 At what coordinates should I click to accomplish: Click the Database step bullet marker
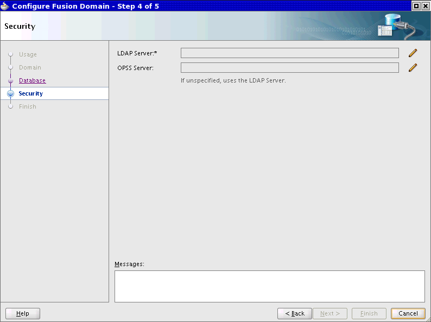coord(11,80)
